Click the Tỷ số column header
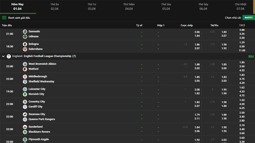The width and height of the screenshot is (255, 143). click(139, 25)
